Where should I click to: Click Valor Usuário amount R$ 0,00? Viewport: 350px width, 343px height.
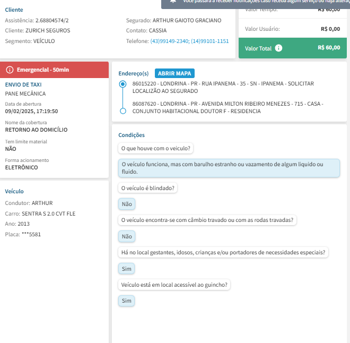coord(330,29)
